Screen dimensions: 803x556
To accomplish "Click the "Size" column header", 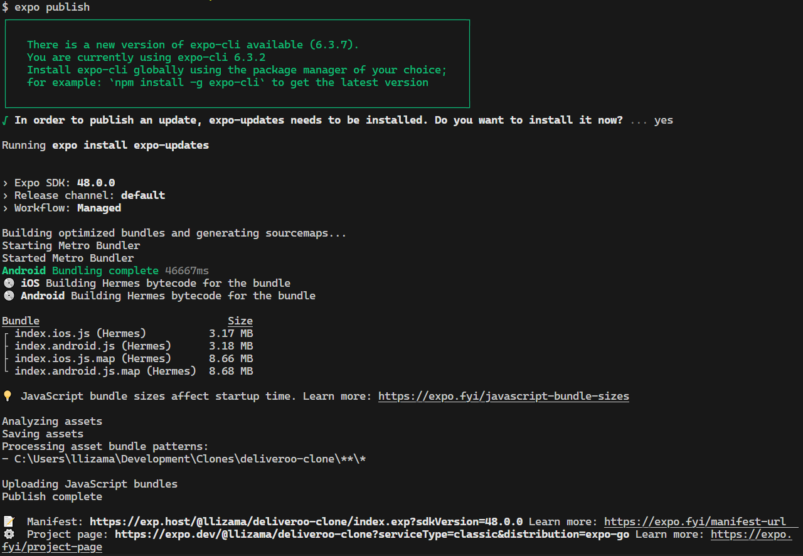I will tap(240, 321).
